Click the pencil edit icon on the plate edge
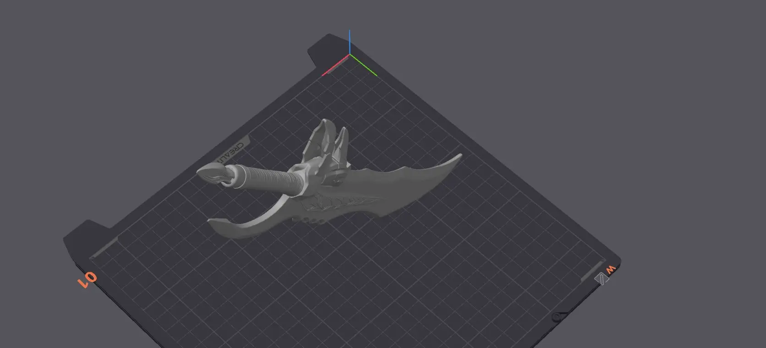Image resolution: width=766 pixels, height=348 pixels. pos(601,278)
